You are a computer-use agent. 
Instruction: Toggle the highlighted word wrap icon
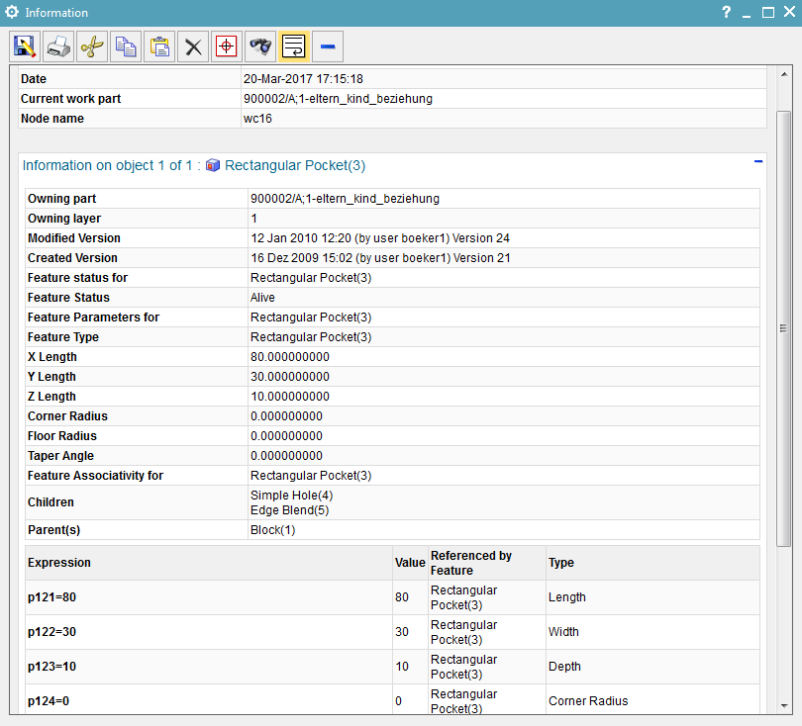[294, 46]
